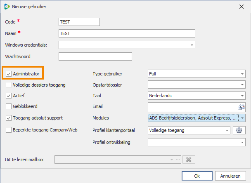Expand the Opstartdossier dropdown
Image resolution: width=251 pixels, height=183 pixels.
click(242, 85)
